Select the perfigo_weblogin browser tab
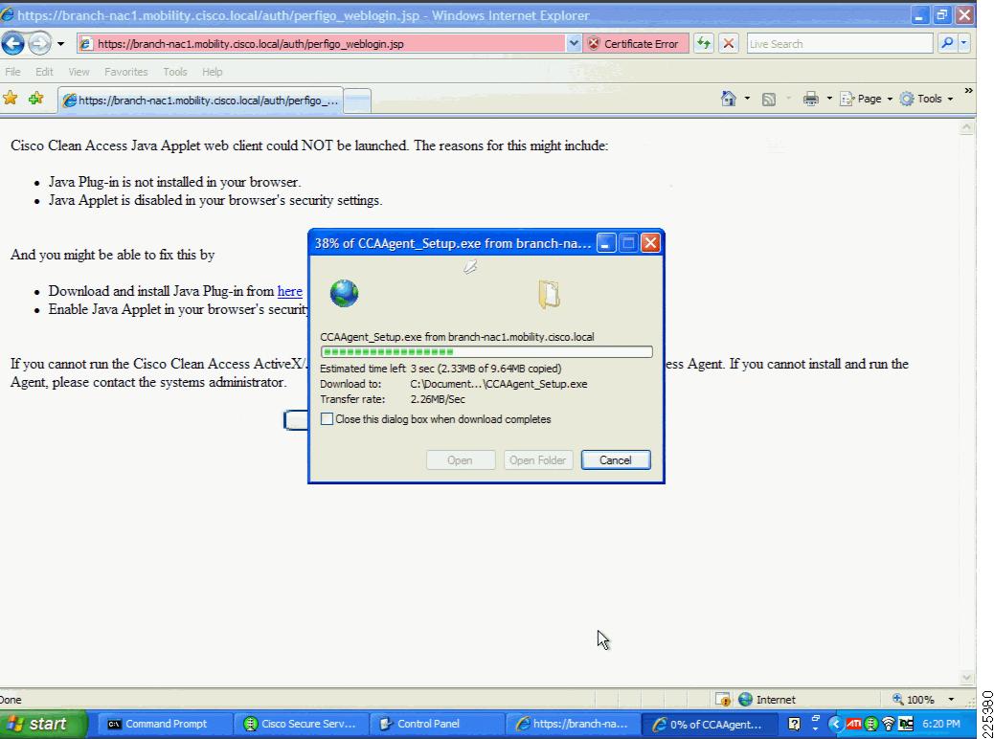Screen dimensions: 994x739 coord(201,101)
